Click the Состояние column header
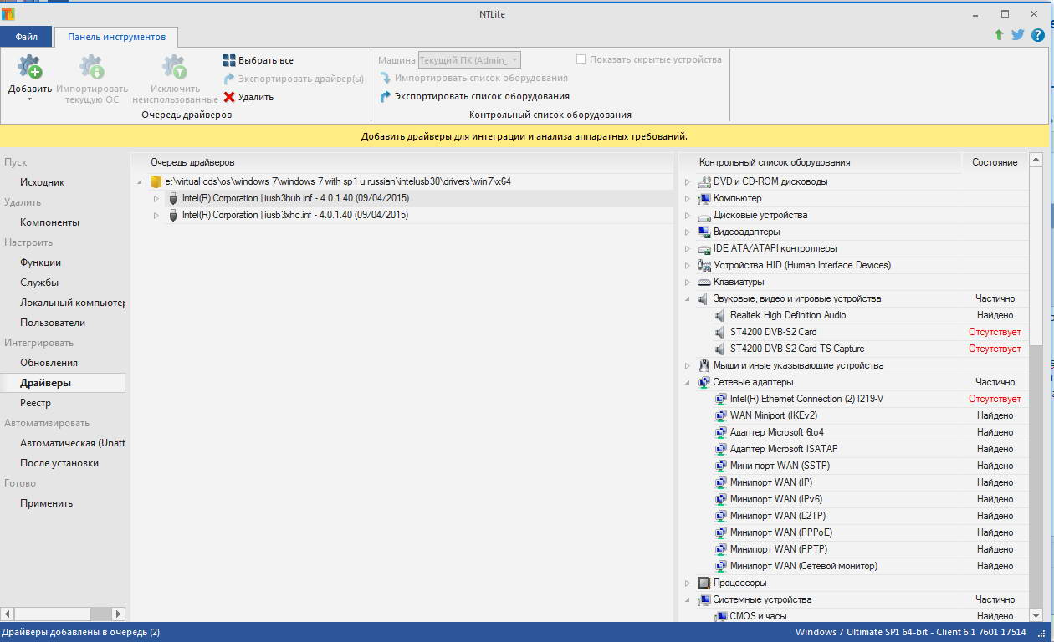Screen dimensions: 1054x642 pos(995,162)
